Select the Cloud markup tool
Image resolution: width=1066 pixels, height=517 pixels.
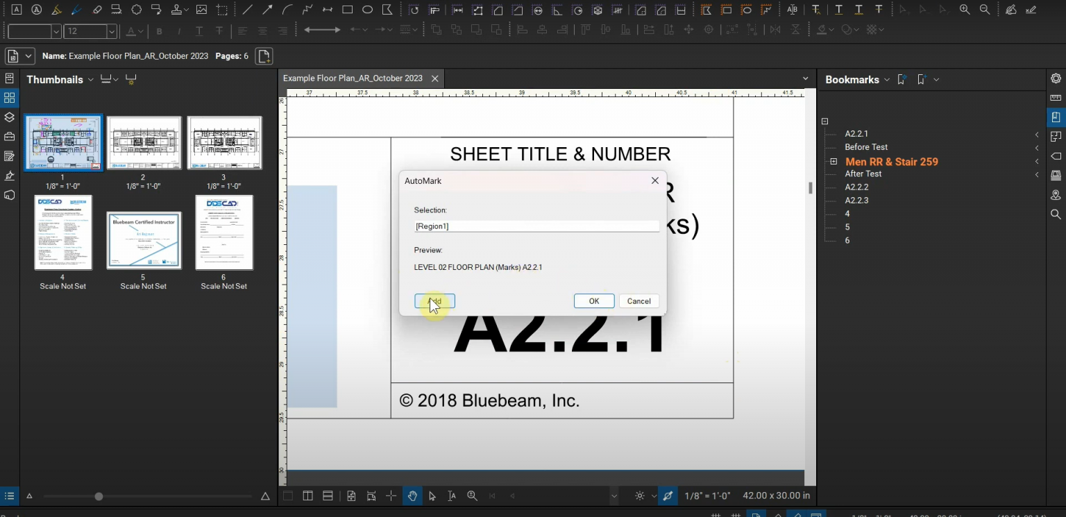coord(136,10)
